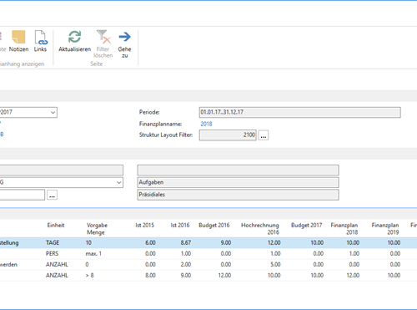Screen dimensions: 417x310
Task: Select the 8.00 Ist 2015 cell
Action: point(150,275)
